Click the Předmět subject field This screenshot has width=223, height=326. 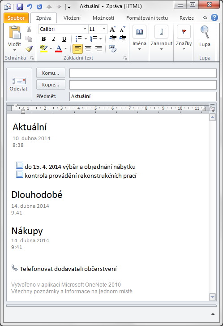pyautogui.click(x=143, y=96)
